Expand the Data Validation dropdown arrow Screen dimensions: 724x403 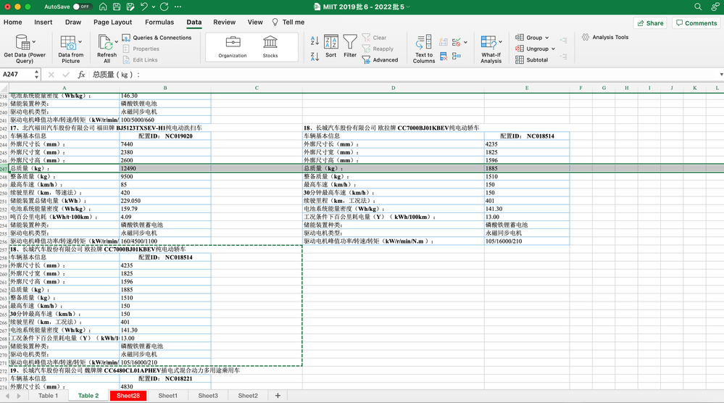(465, 43)
